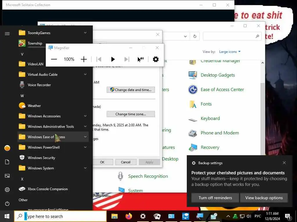Viewport: 297px width, 222px height.
Task: Click View backup options button
Action: click(x=264, y=198)
